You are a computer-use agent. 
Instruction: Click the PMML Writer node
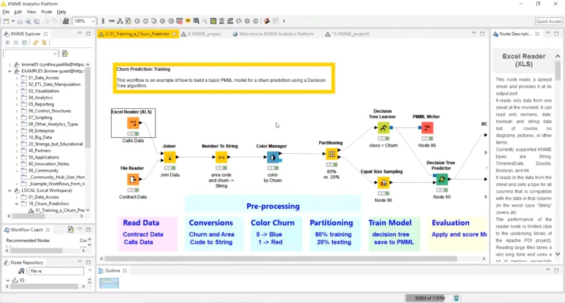tap(426, 127)
